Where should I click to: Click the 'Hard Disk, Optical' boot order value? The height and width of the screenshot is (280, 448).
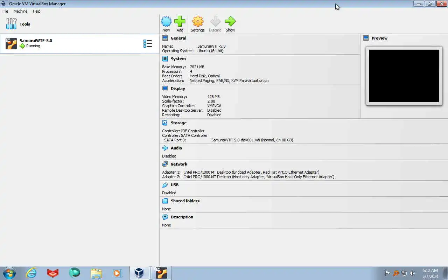coord(205,76)
